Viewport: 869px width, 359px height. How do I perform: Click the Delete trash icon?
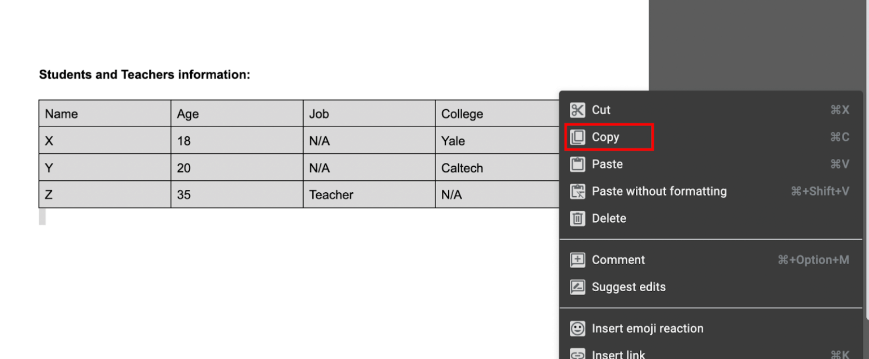click(577, 219)
